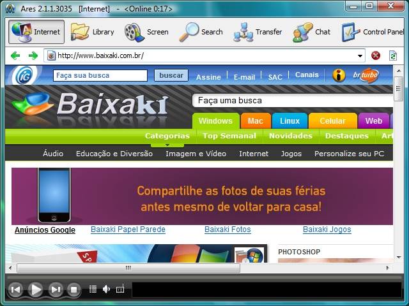Select the Windows platform tab
The width and height of the screenshot is (409, 306).
tap(215, 120)
